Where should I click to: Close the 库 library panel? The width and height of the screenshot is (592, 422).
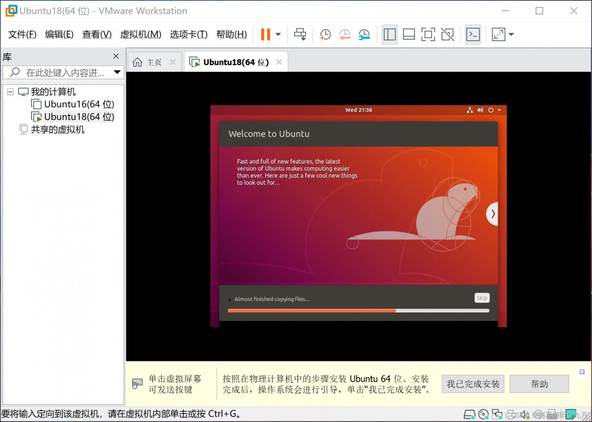(116, 56)
